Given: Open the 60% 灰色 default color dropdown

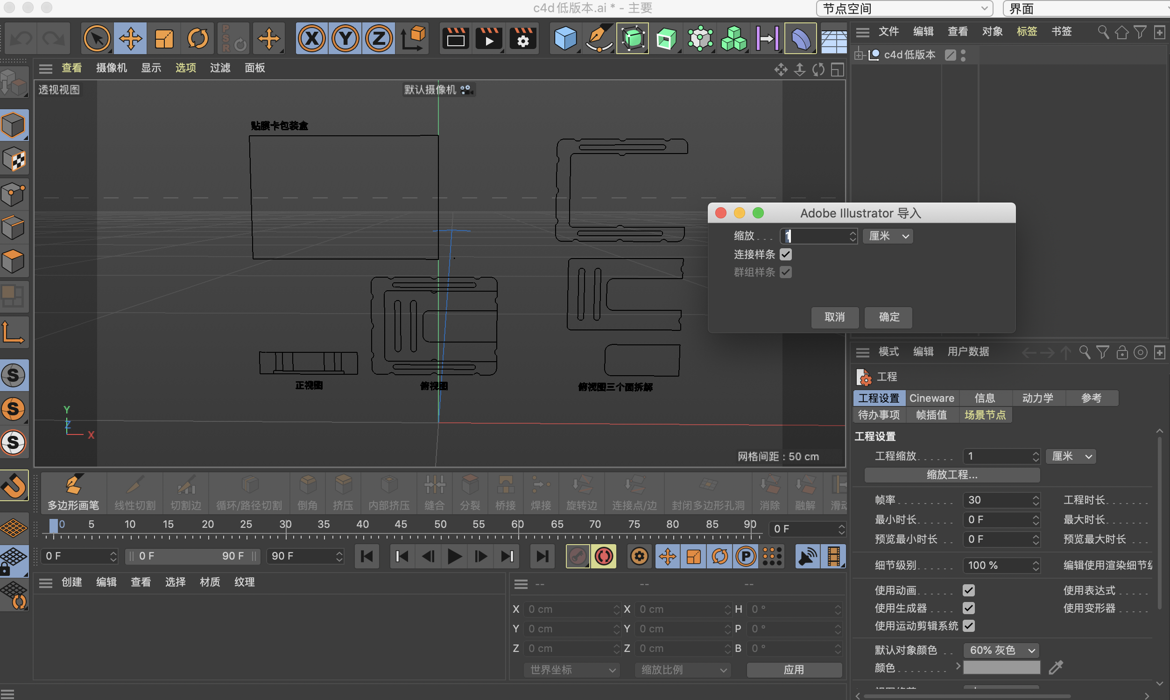Looking at the screenshot, I should click(x=1001, y=651).
